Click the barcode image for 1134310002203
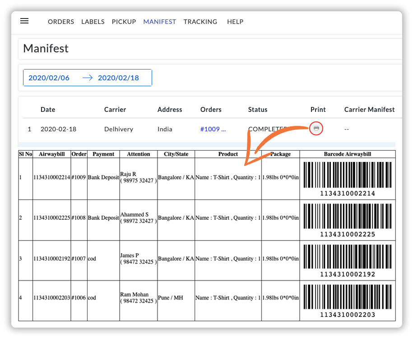Viewport: 413px width, 338px height. pos(348,296)
